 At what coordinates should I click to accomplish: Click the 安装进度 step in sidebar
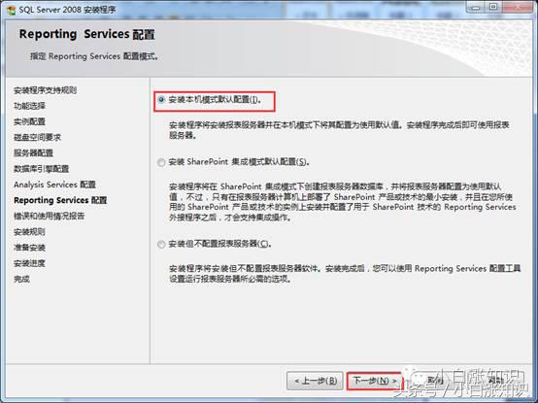29,263
